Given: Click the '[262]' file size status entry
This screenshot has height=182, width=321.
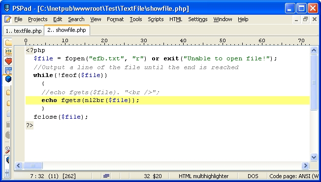Looking at the screenshot, I should click(x=69, y=176).
